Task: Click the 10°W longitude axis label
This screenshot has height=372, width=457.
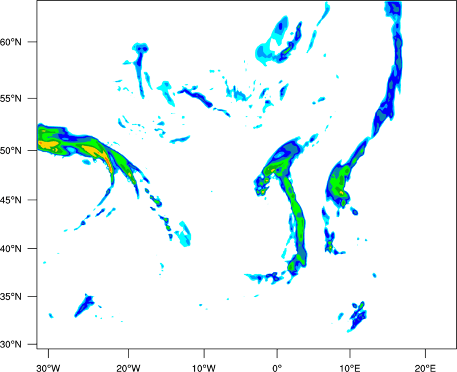Action: click(x=204, y=368)
